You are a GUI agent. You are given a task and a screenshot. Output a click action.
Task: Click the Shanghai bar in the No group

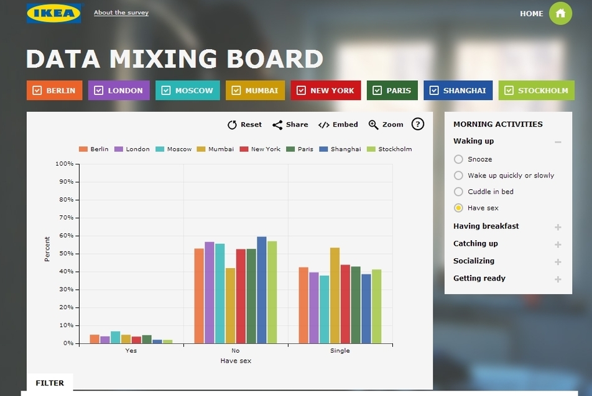pyautogui.click(x=262, y=290)
